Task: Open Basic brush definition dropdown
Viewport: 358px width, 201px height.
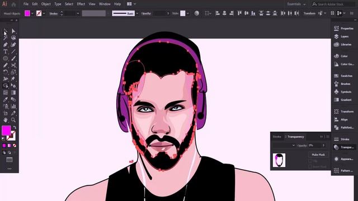Action: coord(137,13)
